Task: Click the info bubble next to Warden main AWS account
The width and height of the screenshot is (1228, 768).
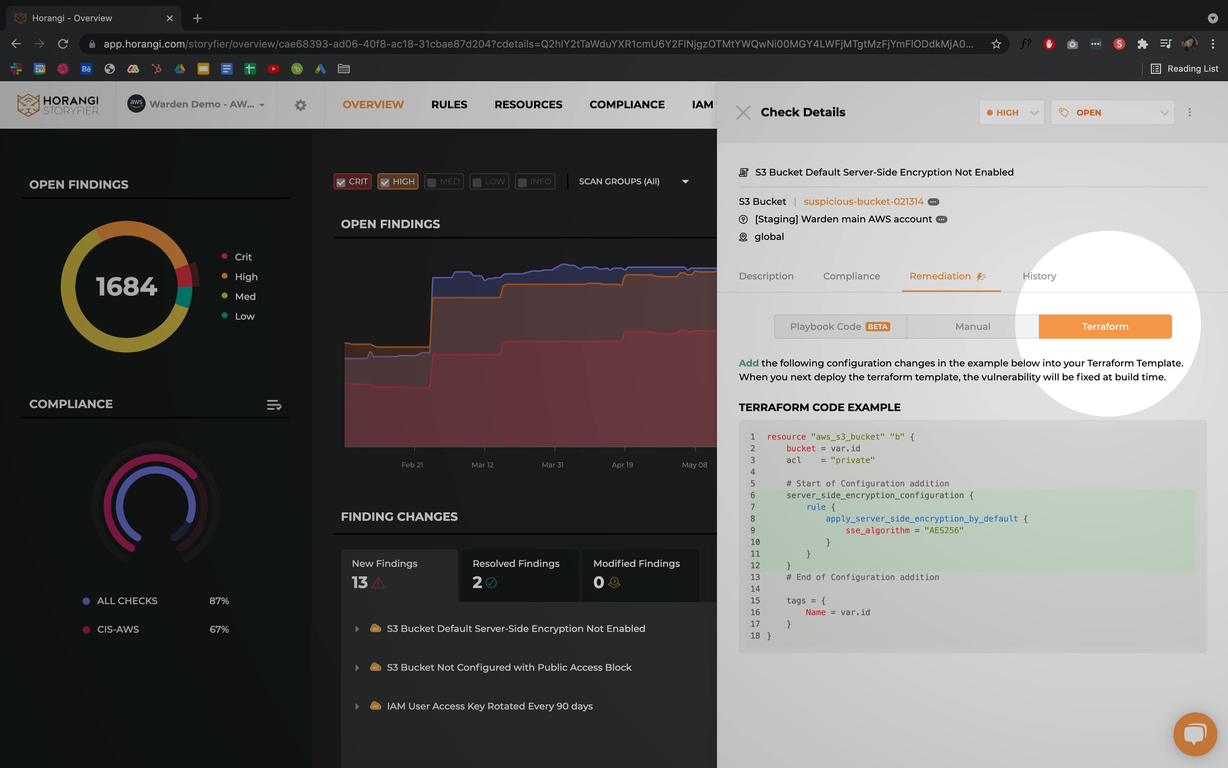Action: pos(942,219)
